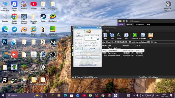Open Explorer quick access toolbar dropdown arrow
Screen dimensions: 175x98
pyautogui.click(x=129, y=21)
